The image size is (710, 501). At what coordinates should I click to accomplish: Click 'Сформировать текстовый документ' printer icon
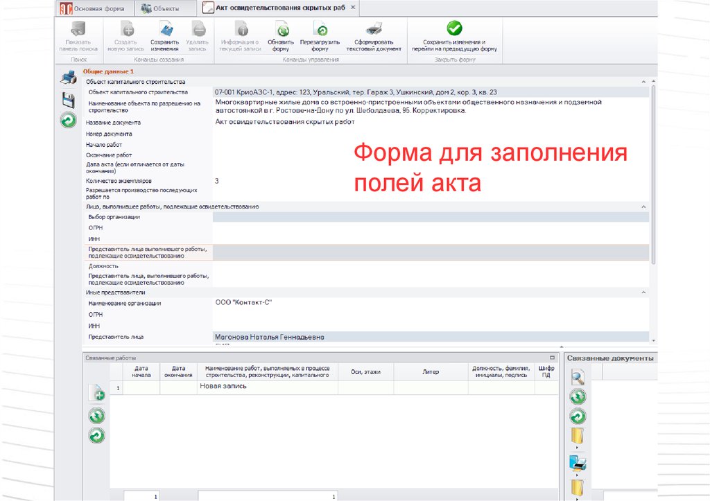click(374, 30)
